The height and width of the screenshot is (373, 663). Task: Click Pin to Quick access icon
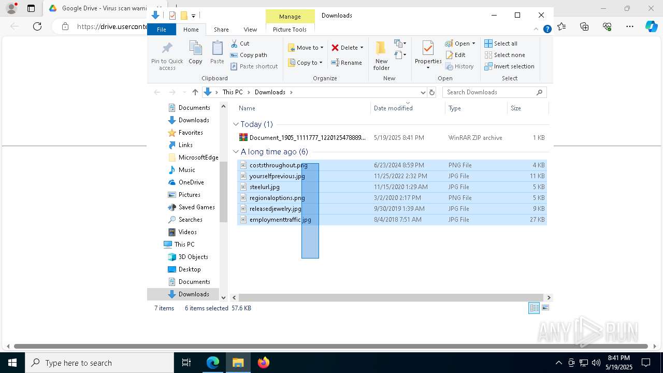point(167,56)
